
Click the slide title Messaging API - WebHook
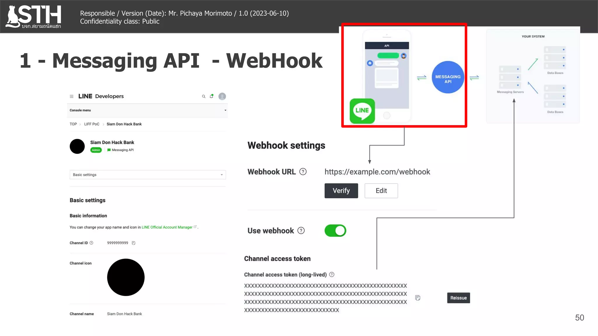click(x=171, y=61)
